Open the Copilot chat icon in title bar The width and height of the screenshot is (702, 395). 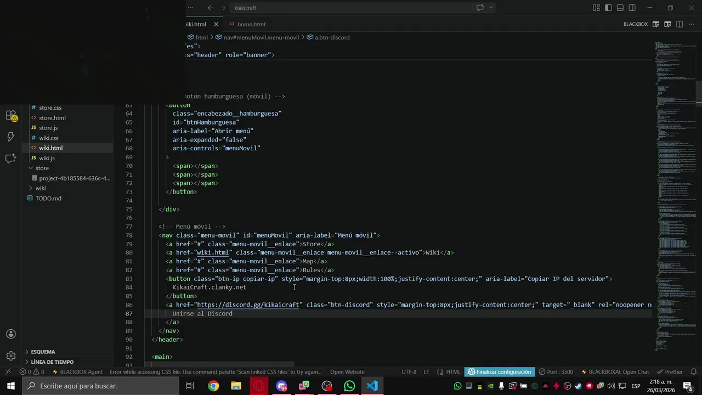(x=480, y=8)
